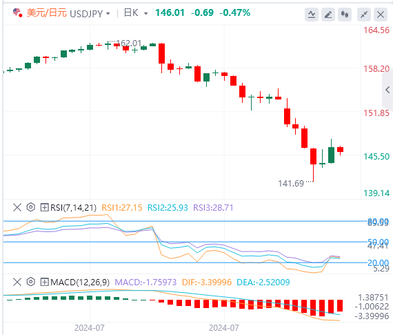Expand the side panel chevron arrow
The height and width of the screenshot is (335, 393).
(387, 90)
